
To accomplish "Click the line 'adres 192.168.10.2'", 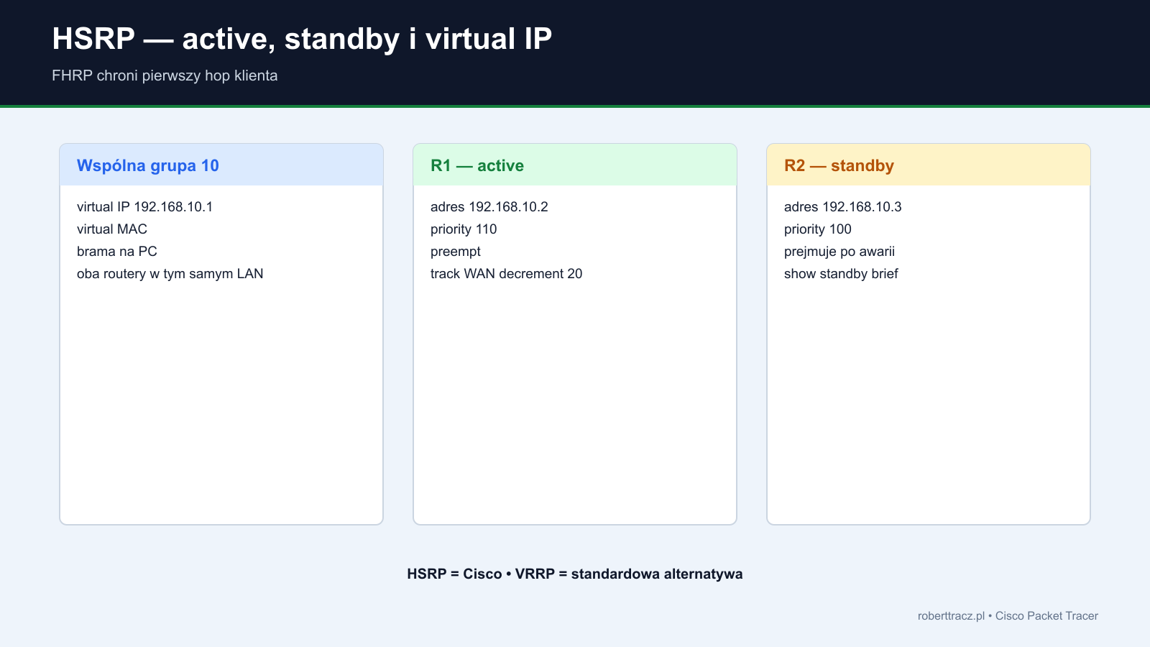I will (x=489, y=207).
